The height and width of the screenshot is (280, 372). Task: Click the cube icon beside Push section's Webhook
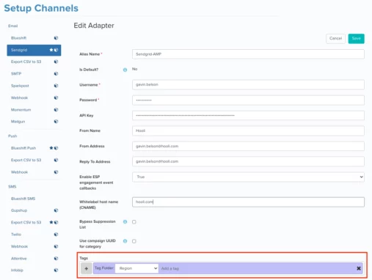click(56, 172)
